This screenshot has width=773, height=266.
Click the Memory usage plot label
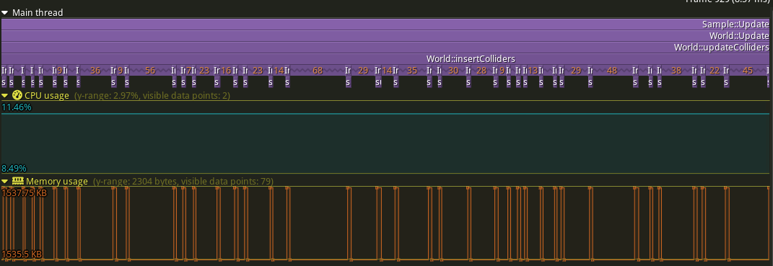(x=57, y=182)
